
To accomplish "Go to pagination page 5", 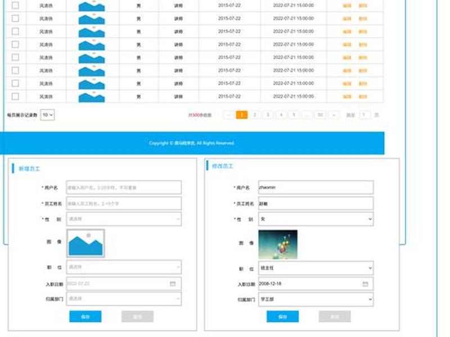I will [294, 115].
